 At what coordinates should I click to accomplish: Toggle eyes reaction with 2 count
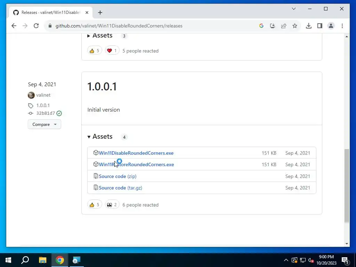(x=112, y=205)
